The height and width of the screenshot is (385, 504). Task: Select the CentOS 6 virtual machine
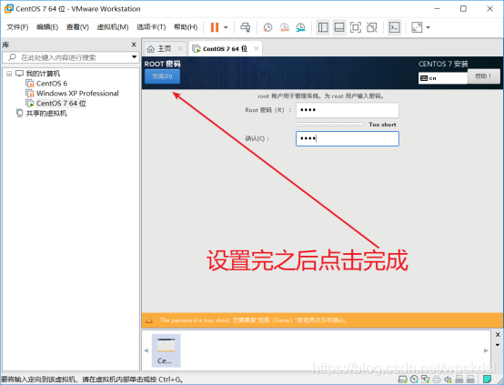click(52, 84)
